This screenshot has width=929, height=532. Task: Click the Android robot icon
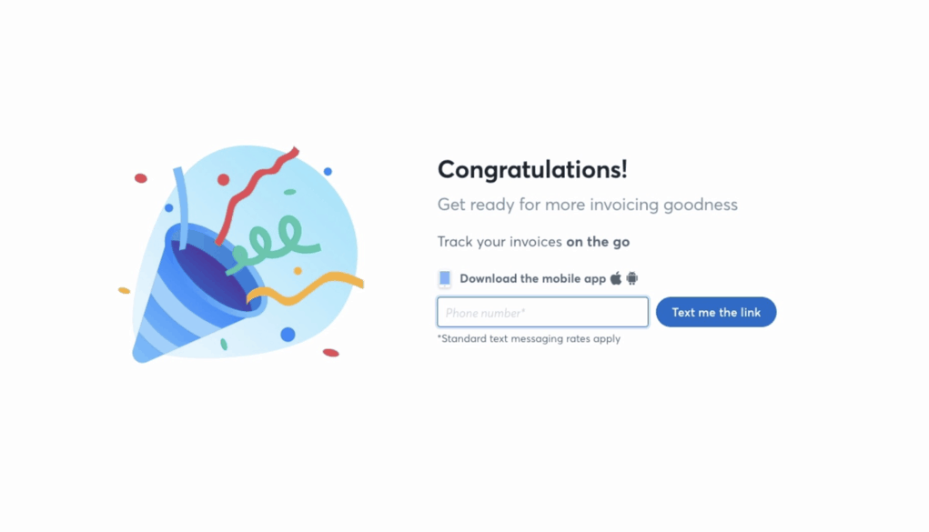click(632, 278)
